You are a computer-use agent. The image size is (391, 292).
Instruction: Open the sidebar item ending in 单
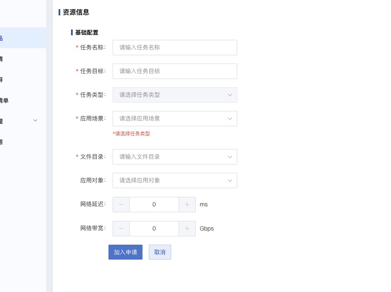(23, 101)
